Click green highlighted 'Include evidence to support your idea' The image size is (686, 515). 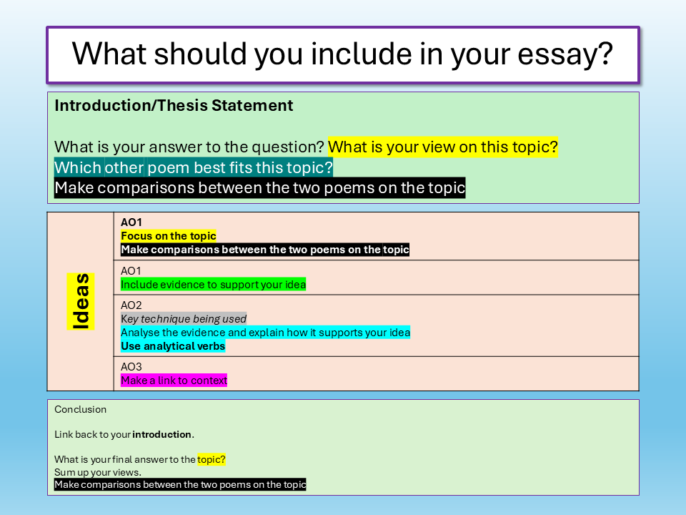pyautogui.click(x=213, y=285)
